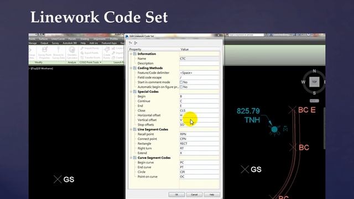Click the Close code value CLS

(199, 111)
